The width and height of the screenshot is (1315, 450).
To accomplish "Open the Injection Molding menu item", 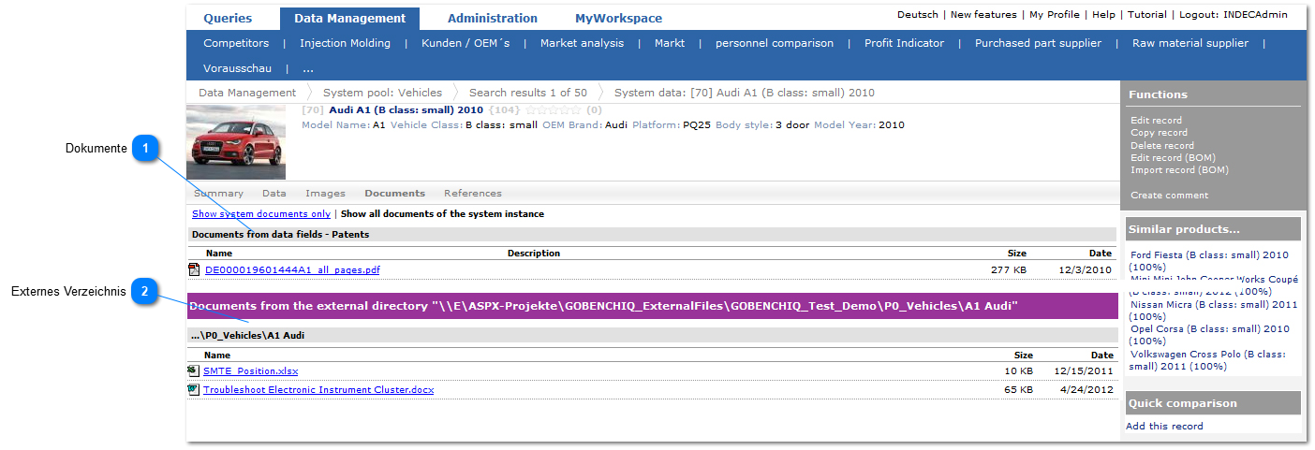I will pos(345,43).
